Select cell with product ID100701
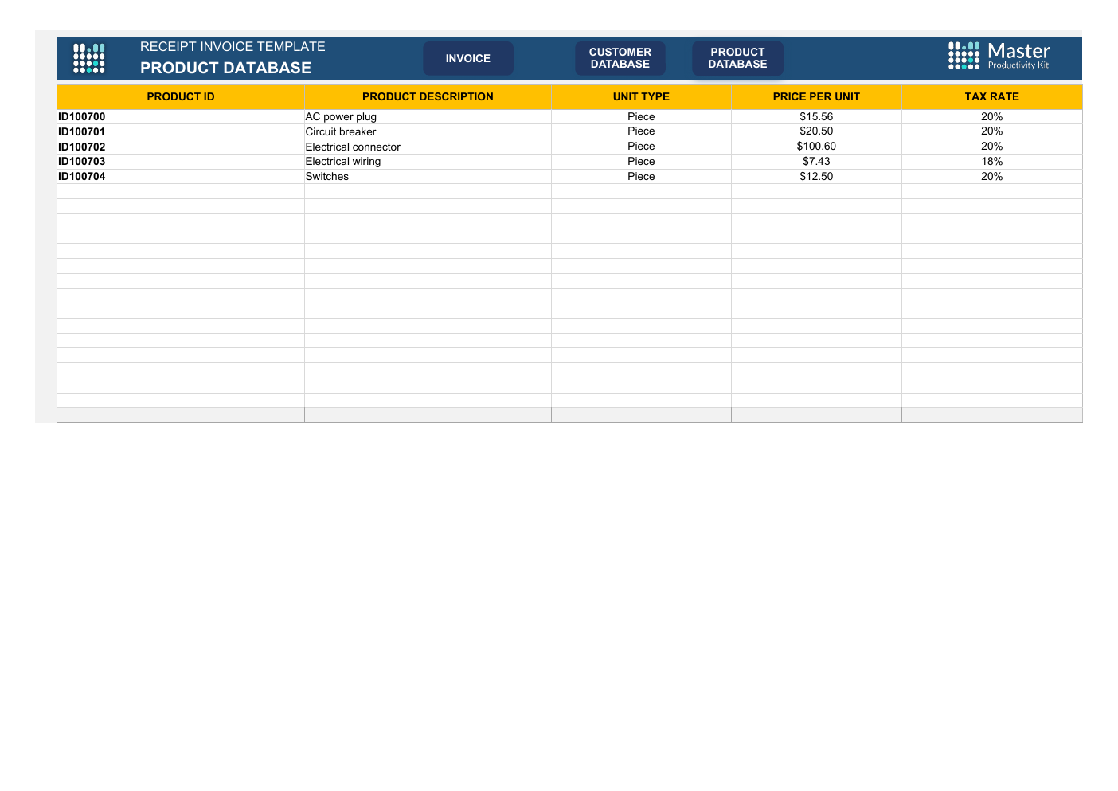This screenshot has width=1118, height=791. click(181, 132)
